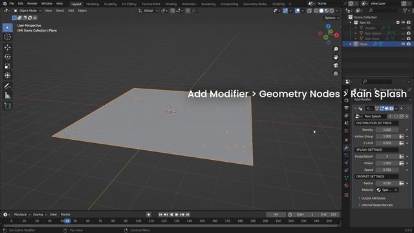Toggle Plane render camera icon in outliner

coord(409,44)
